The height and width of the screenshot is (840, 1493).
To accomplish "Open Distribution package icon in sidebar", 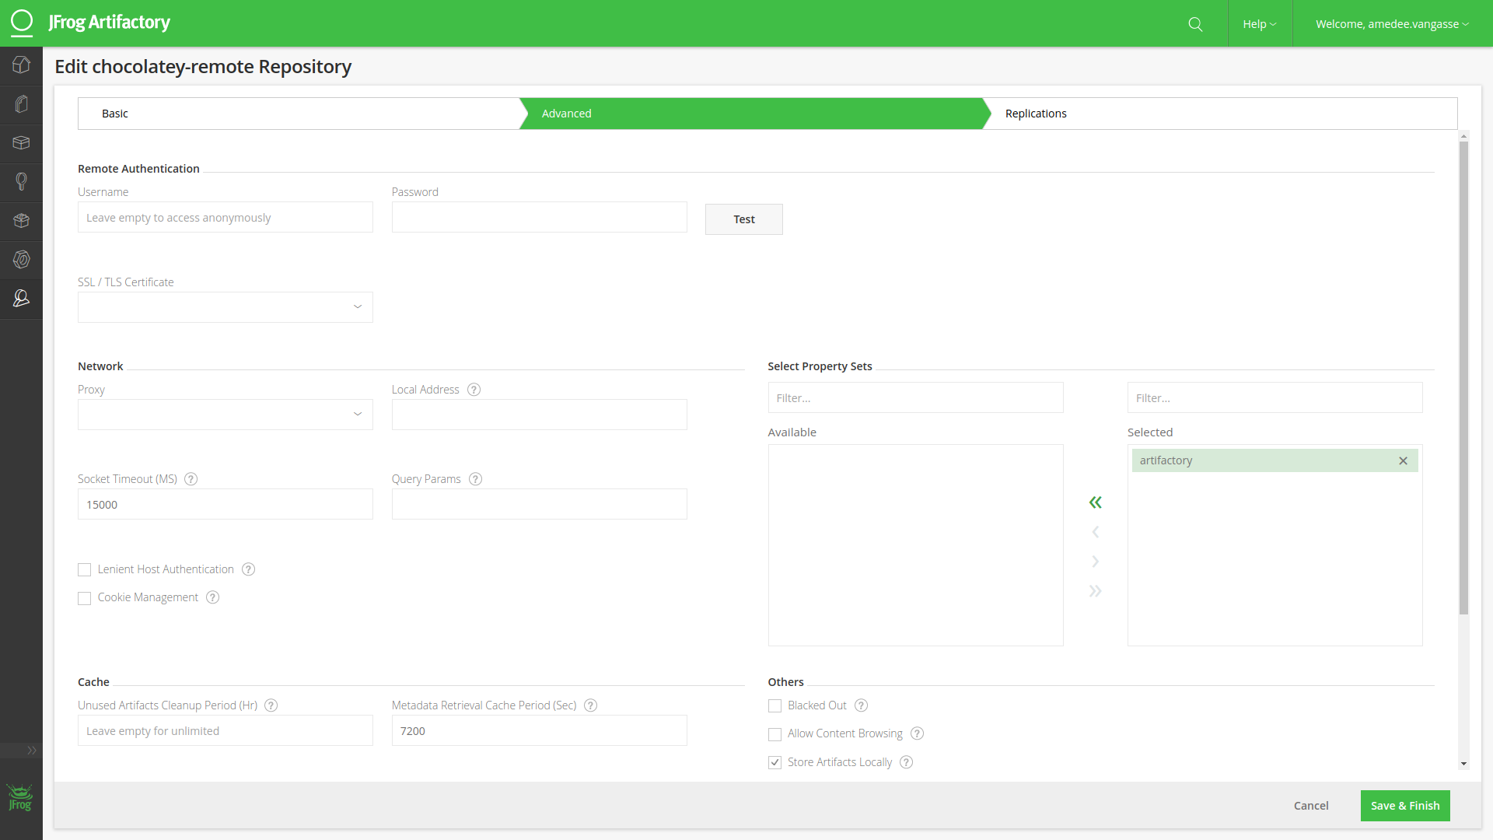I will (x=21, y=220).
